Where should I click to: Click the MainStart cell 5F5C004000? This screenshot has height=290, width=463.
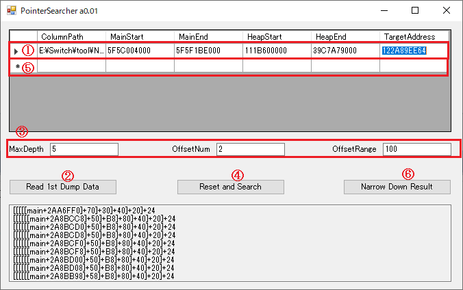pyautogui.click(x=140, y=51)
